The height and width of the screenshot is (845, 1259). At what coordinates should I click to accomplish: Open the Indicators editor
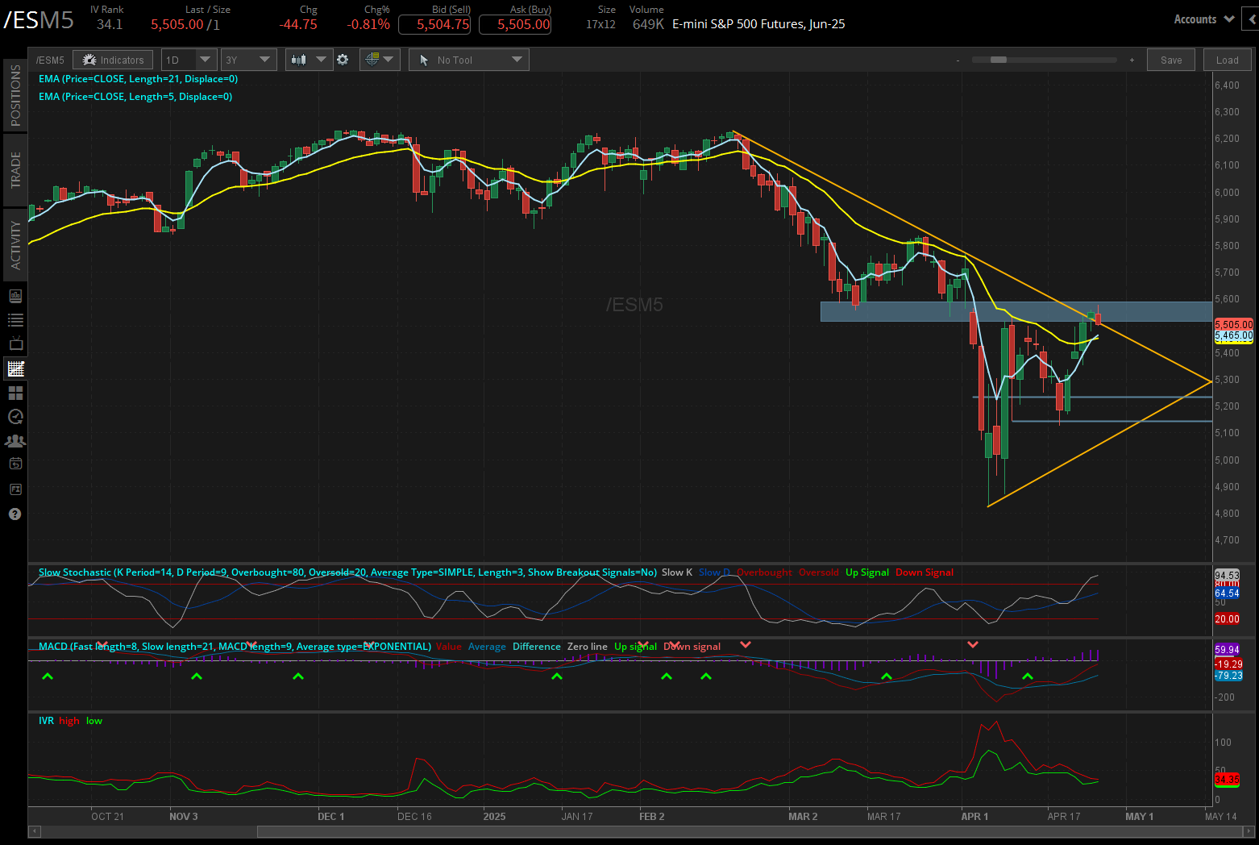[113, 59]
